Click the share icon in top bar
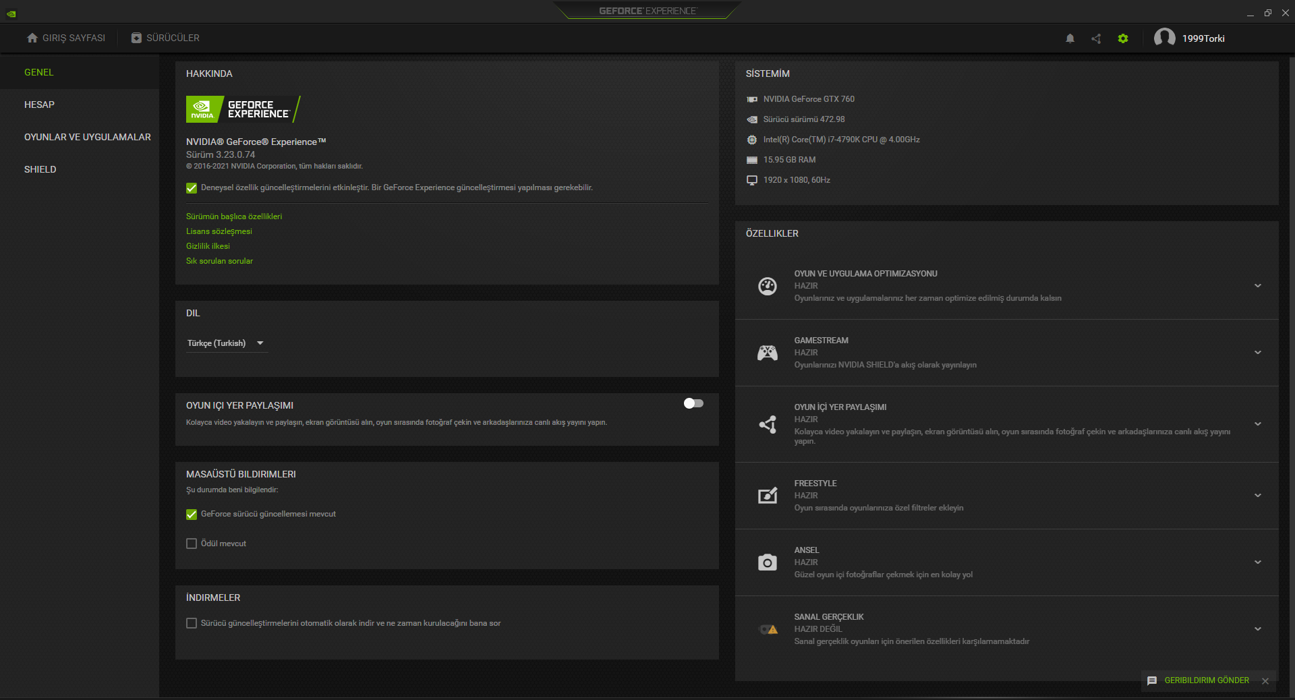This screenshot has height=700, width=1295. (x=1096, y=38)
